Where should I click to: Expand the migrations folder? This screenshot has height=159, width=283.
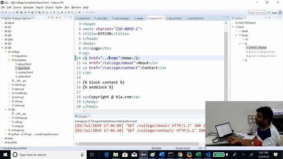pos(9,56)
